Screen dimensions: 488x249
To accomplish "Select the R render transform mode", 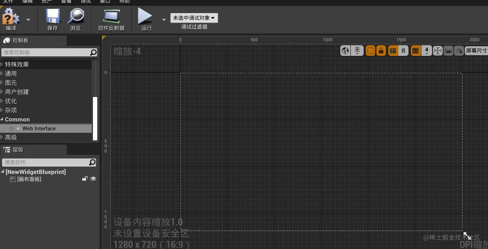I will click(x=403, y=51).
